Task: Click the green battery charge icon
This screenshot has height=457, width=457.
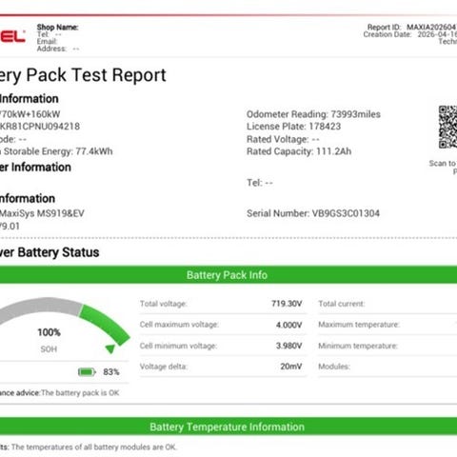Action: (x=87, y=371)
